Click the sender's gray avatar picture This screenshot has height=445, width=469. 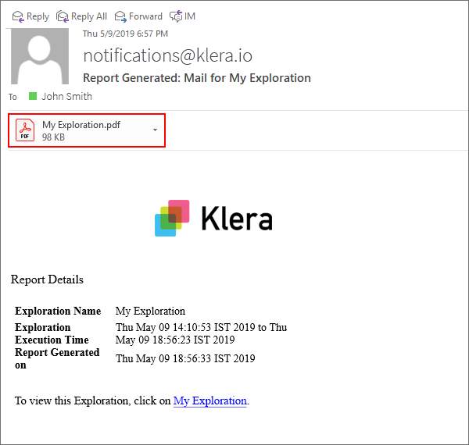pos(40,56)
